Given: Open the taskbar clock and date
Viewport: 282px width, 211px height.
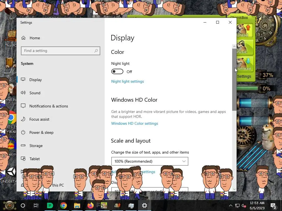Looking at the screenshot, I should pyautogui.click(x=257, y=206).
